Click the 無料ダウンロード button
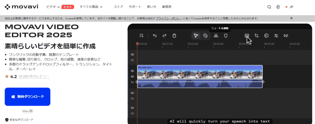Viewport: 315px width, 124px height. click(x=27, y=96)
